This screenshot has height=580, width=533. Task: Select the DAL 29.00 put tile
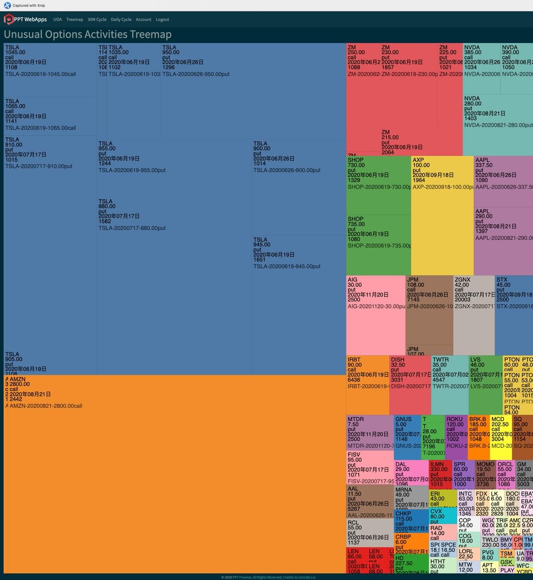click(411, 473)
